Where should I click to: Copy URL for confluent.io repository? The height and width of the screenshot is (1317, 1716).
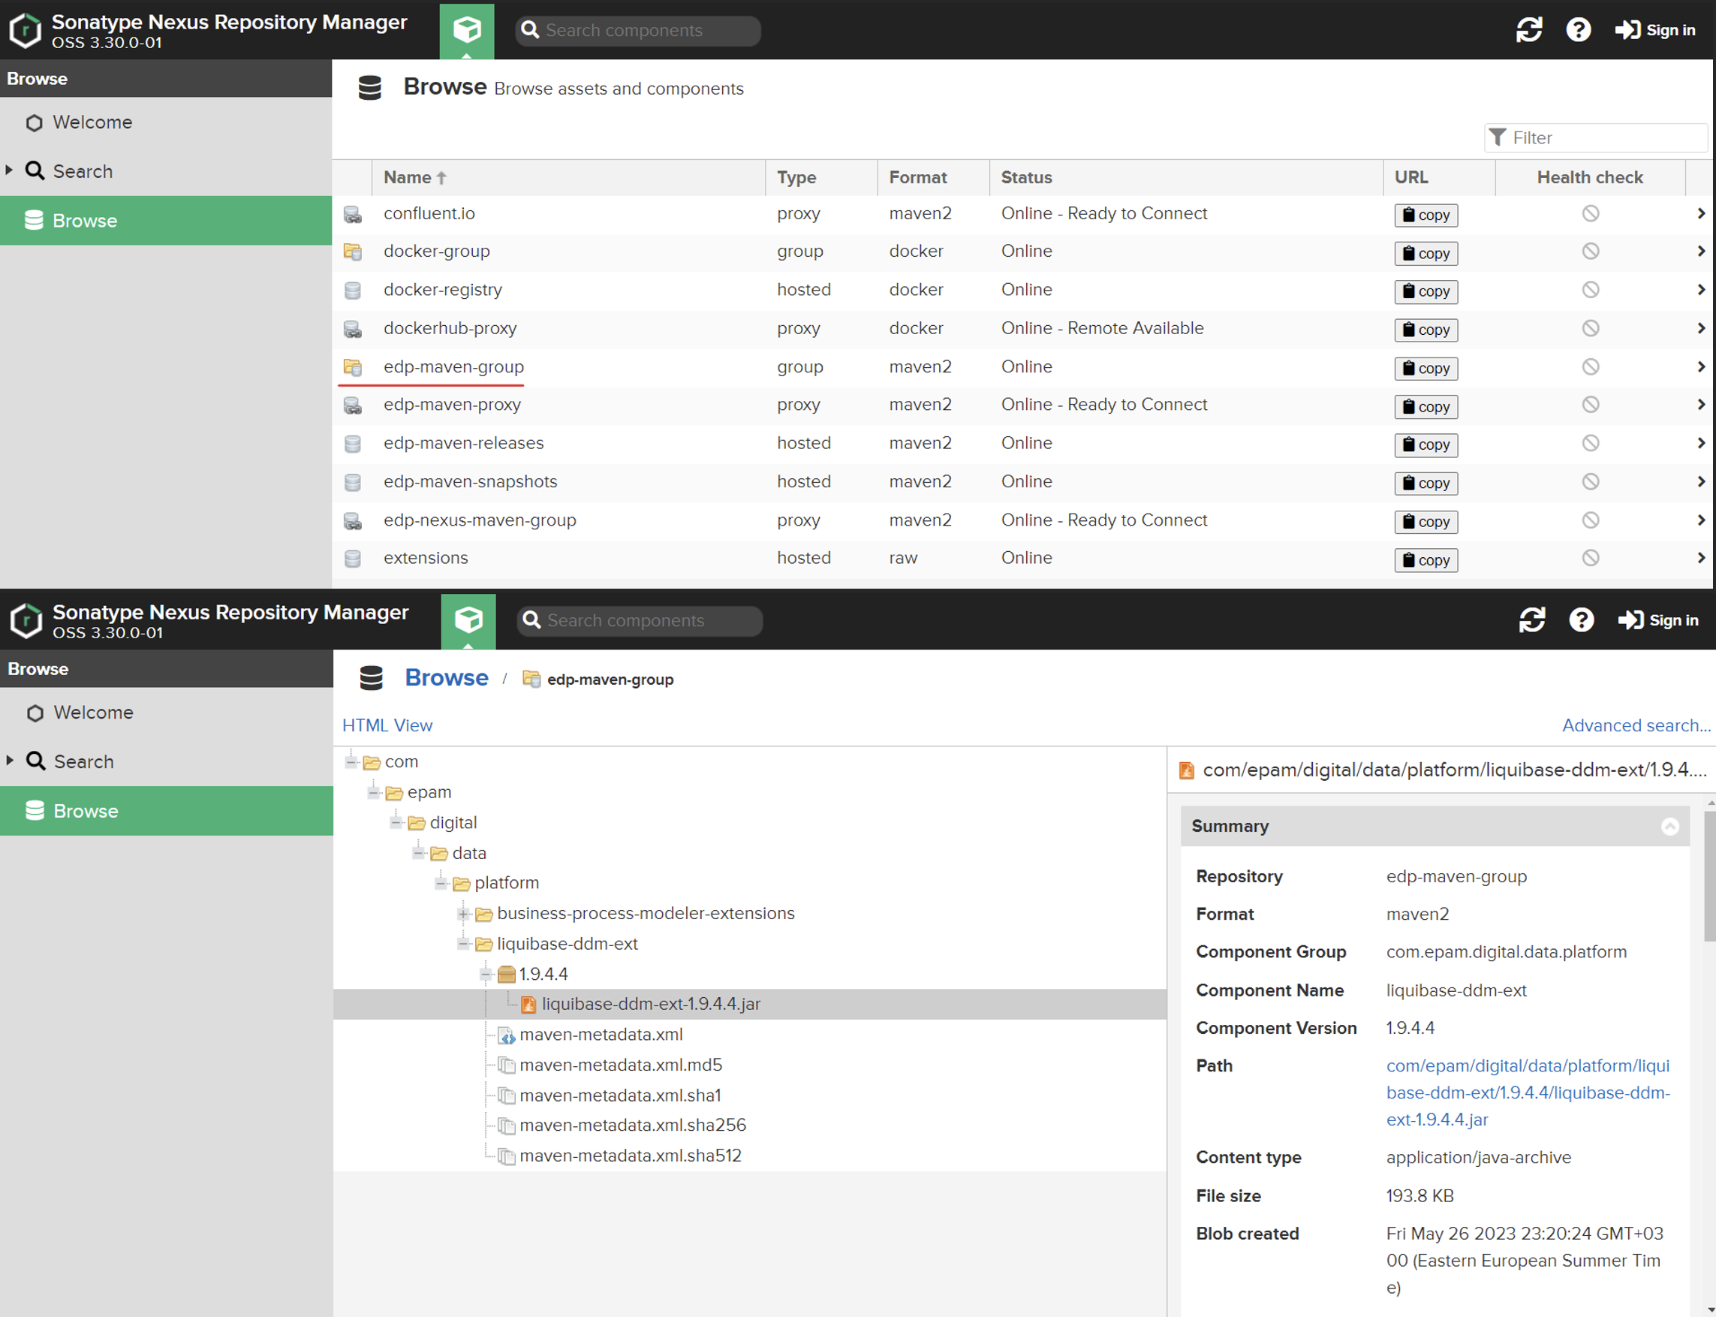click(x=1425, y=215)
